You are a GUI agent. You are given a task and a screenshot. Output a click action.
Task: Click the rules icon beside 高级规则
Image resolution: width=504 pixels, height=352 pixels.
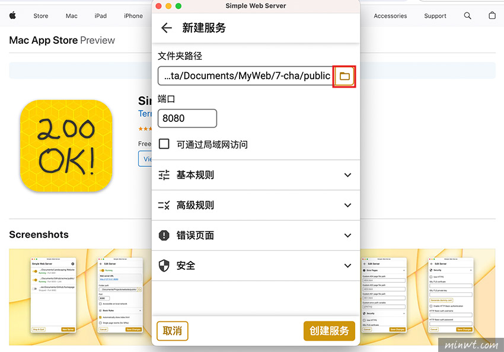pos(164,205)
